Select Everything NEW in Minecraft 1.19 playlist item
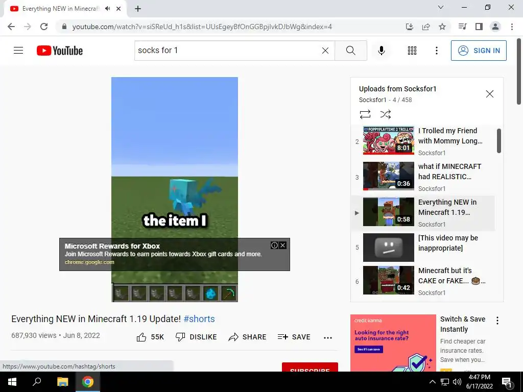The image size is (523, 392). coord(423,213)
